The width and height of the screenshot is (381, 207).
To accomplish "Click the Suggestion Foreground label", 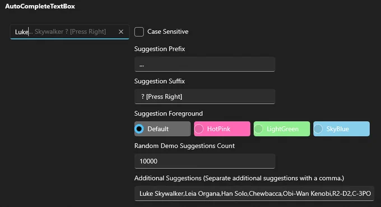I will click(x=169, y=114).
